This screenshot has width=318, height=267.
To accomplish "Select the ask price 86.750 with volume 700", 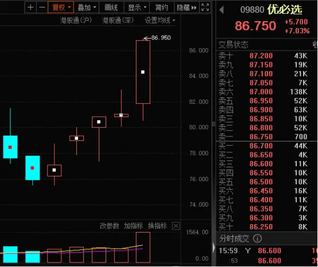I will coord(261,137).
